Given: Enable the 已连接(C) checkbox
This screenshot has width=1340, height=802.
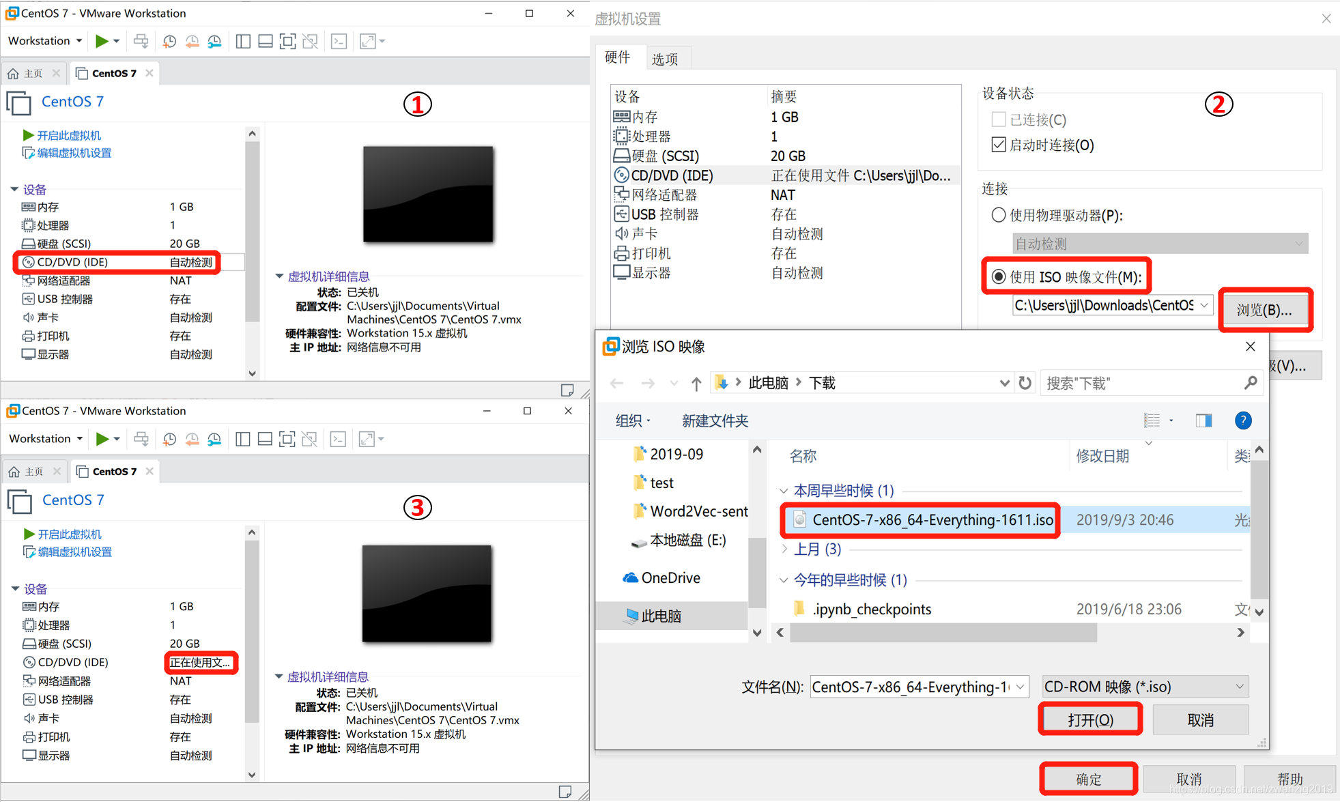Looking at the screenshot, I should tap(999, 119).
